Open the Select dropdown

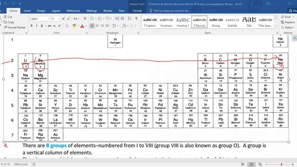[x=288, y=27]
